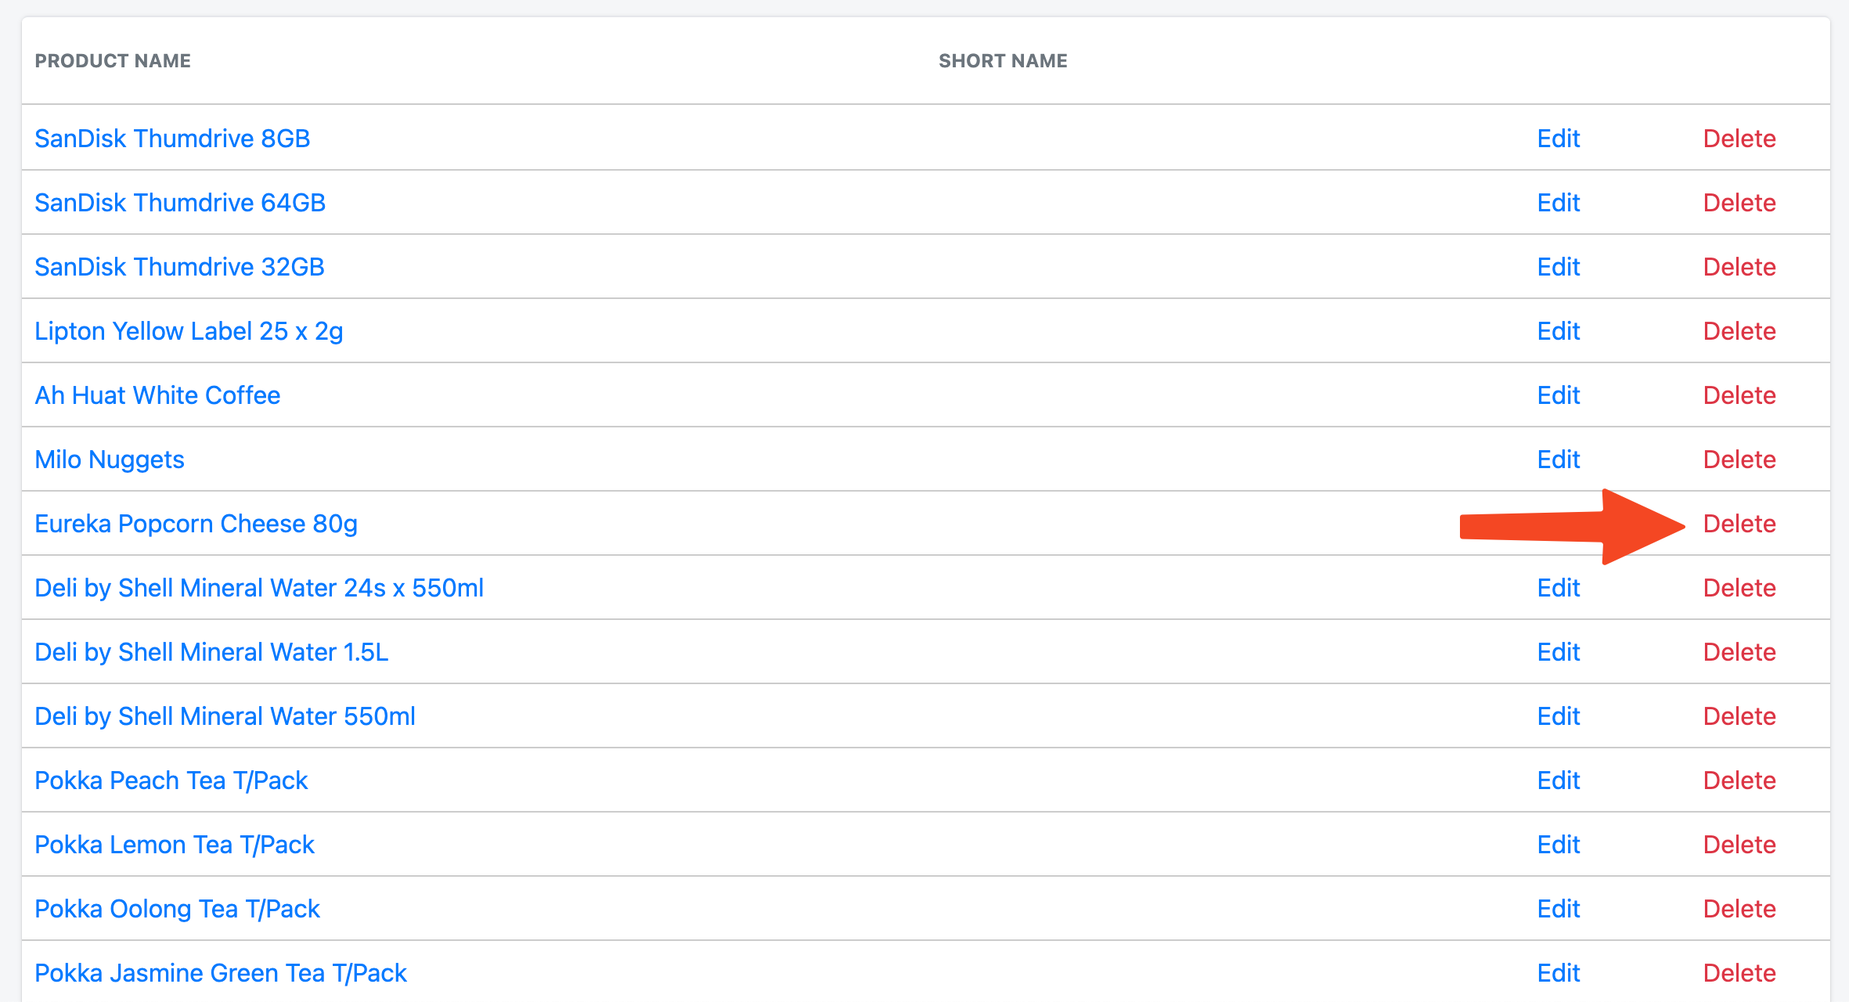Open Pokka Lemon Tea T/Pack product

pos(175,845)
